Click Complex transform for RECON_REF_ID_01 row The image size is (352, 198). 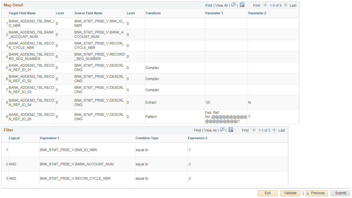click(152, 68)
